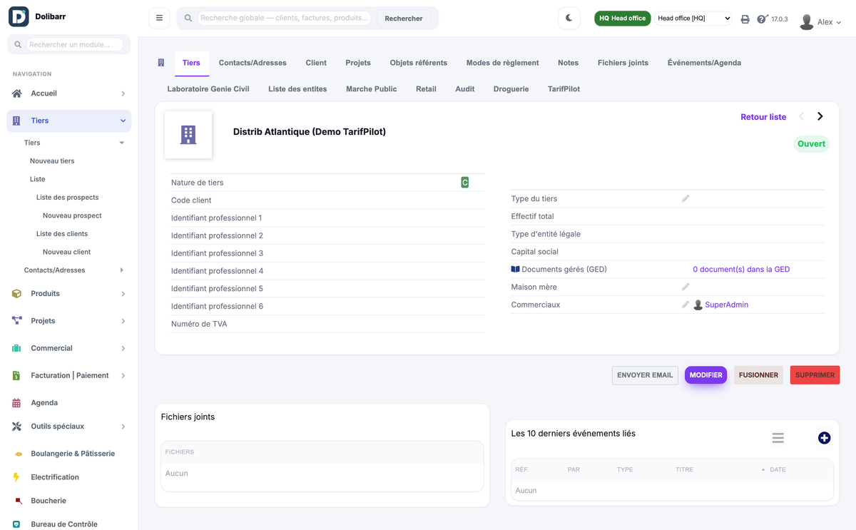Screen dimensions: 856x530
Task: Expand the Produits sidebar section
Action: (x=123, y=294)
